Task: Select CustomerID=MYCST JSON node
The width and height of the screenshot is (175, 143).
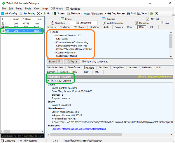Action: pyautogui.click(x=66, y=56)
